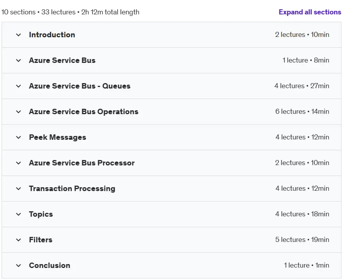Click the Filters section title
Screen dimensions: 343x280
(41, 240)
